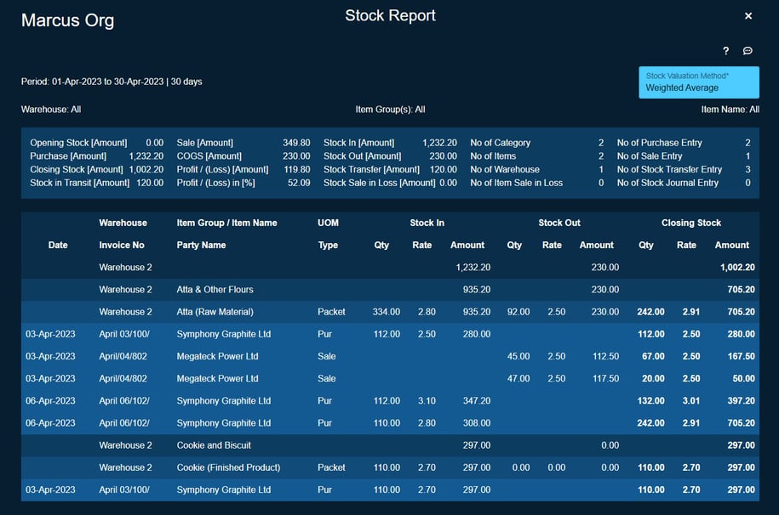Open Stock Valuation Method dropdown

pos(698,82)
